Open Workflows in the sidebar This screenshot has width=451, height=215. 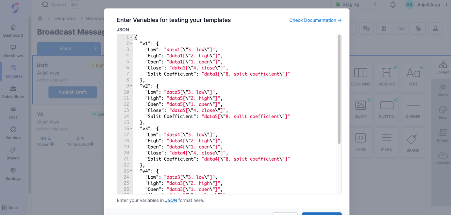[x=13, y=51]
